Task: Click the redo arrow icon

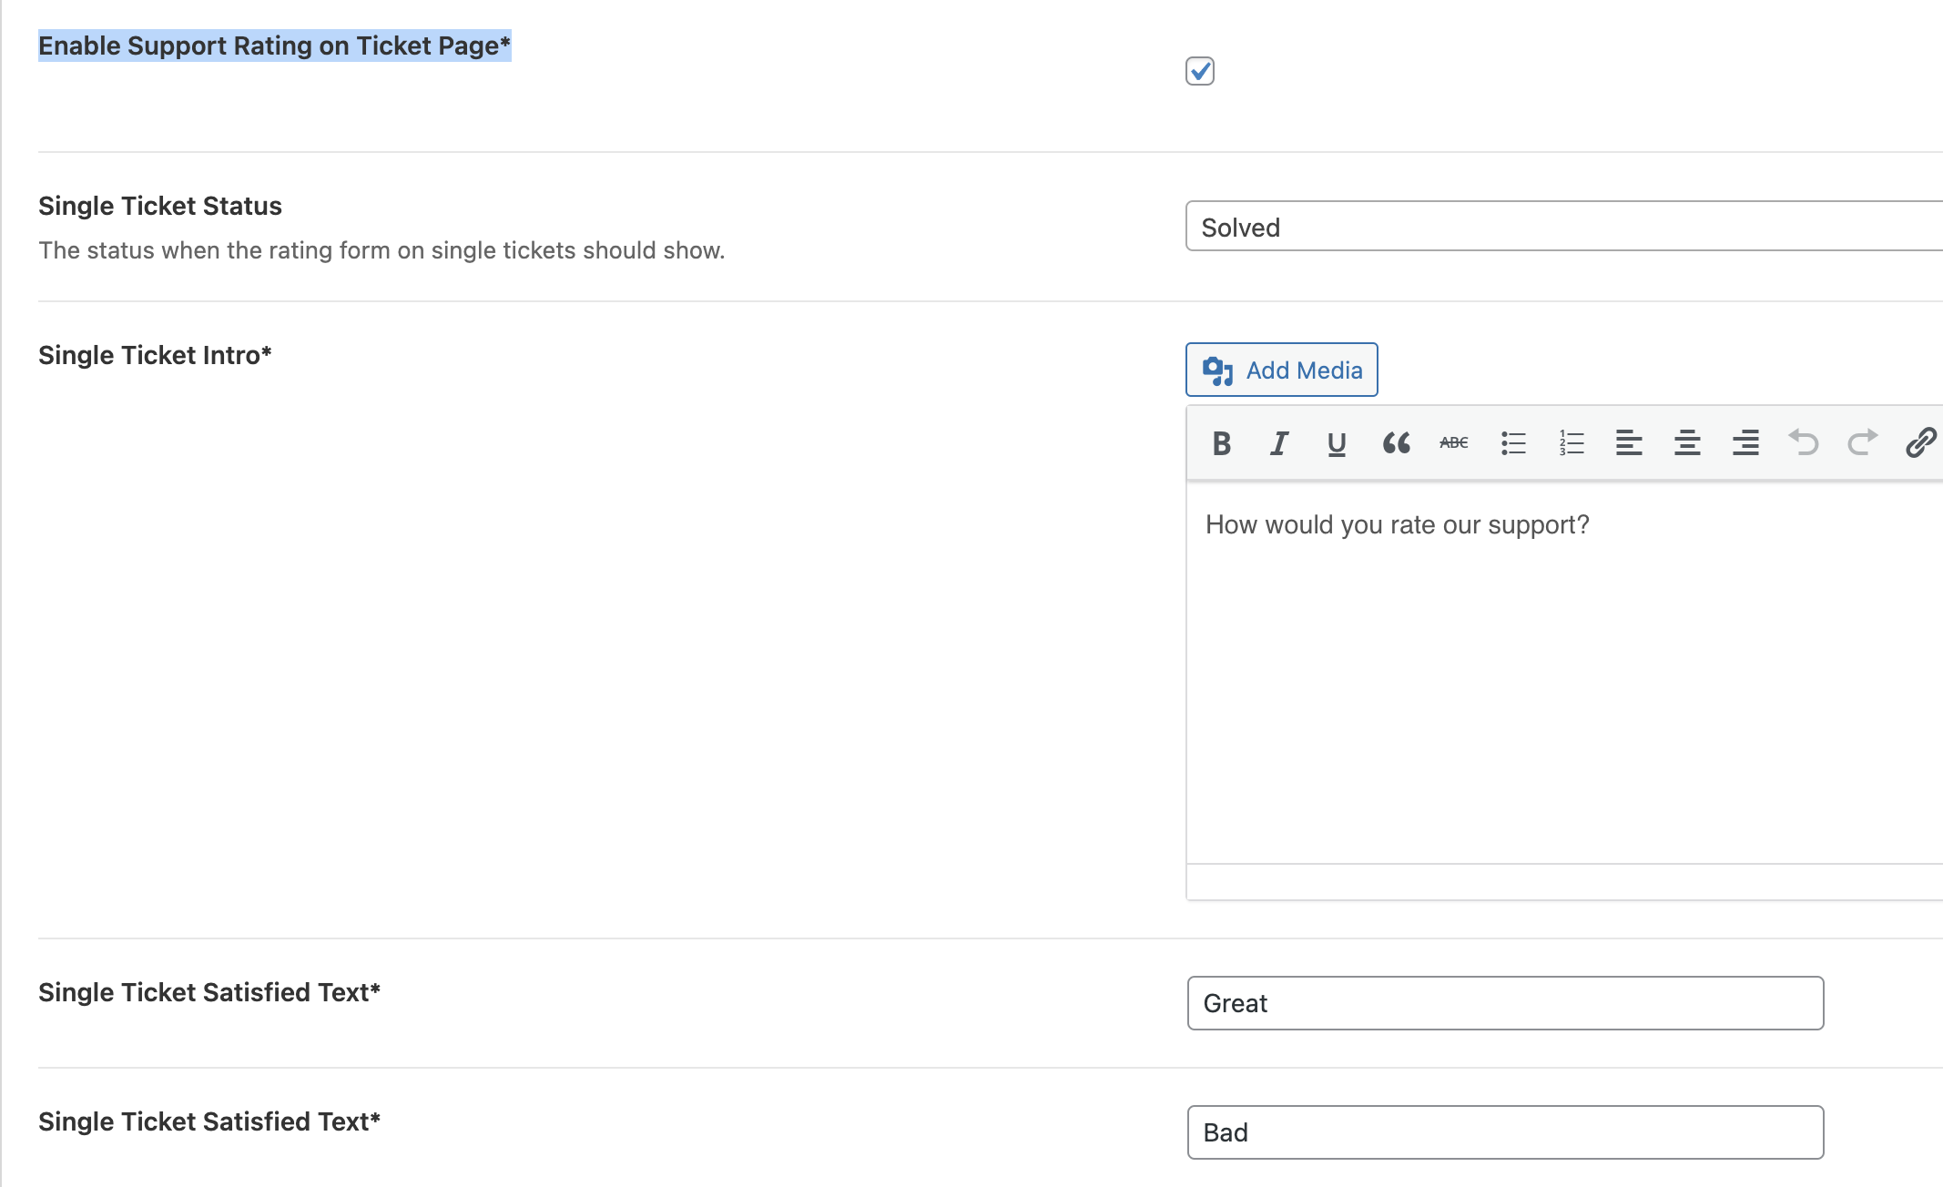Action: [1862, 443]
